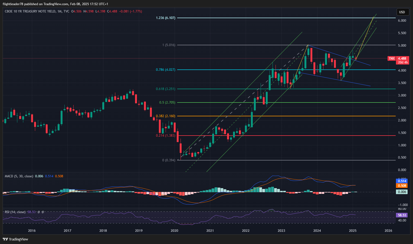Click the 1M interval label in header
The width and height of the screenshot is (413, 244).
coord(59,11)
